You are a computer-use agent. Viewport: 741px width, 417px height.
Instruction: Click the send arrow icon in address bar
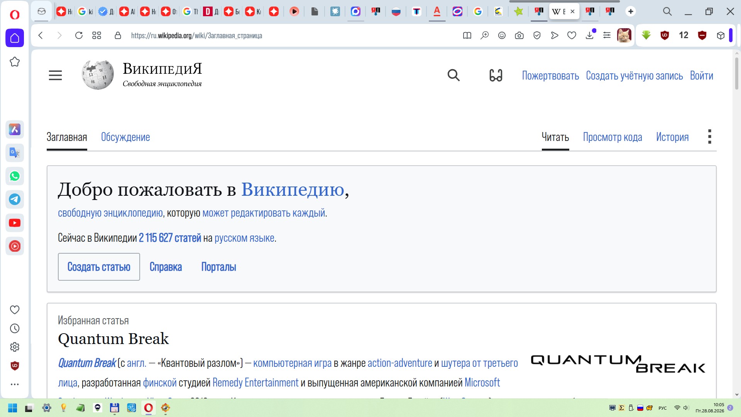click(555, 36)
